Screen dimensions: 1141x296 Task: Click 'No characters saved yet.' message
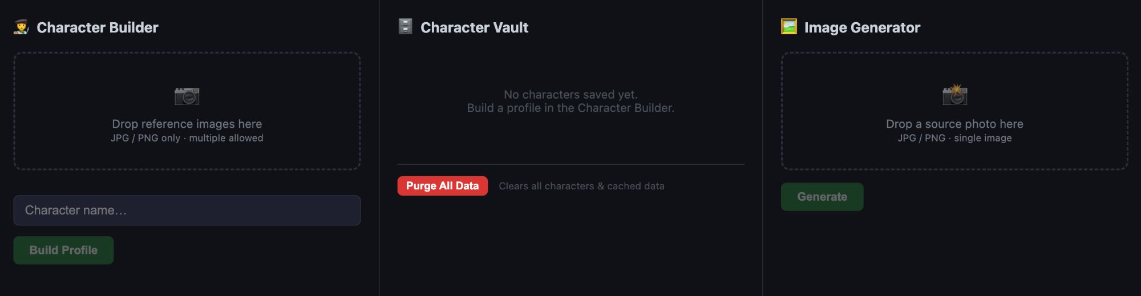click(x=570, y=95)
